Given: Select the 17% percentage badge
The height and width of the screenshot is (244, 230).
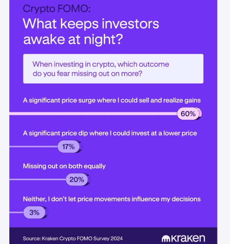Looking at the screenshot, I should [x=69, y=146].
